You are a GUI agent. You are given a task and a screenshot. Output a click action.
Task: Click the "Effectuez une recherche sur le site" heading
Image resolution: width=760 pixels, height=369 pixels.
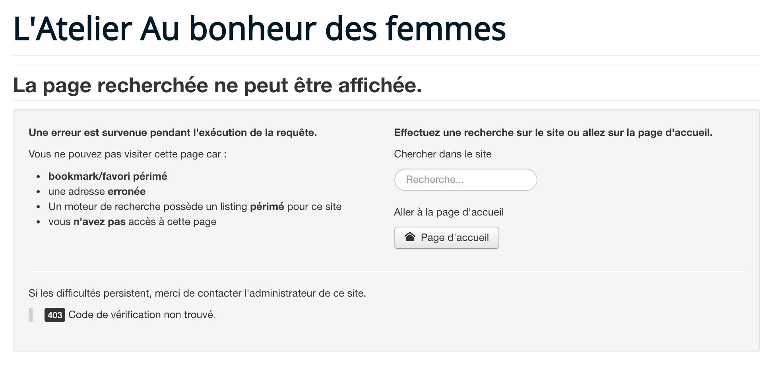pyautogui.click(x=553, y=133)
